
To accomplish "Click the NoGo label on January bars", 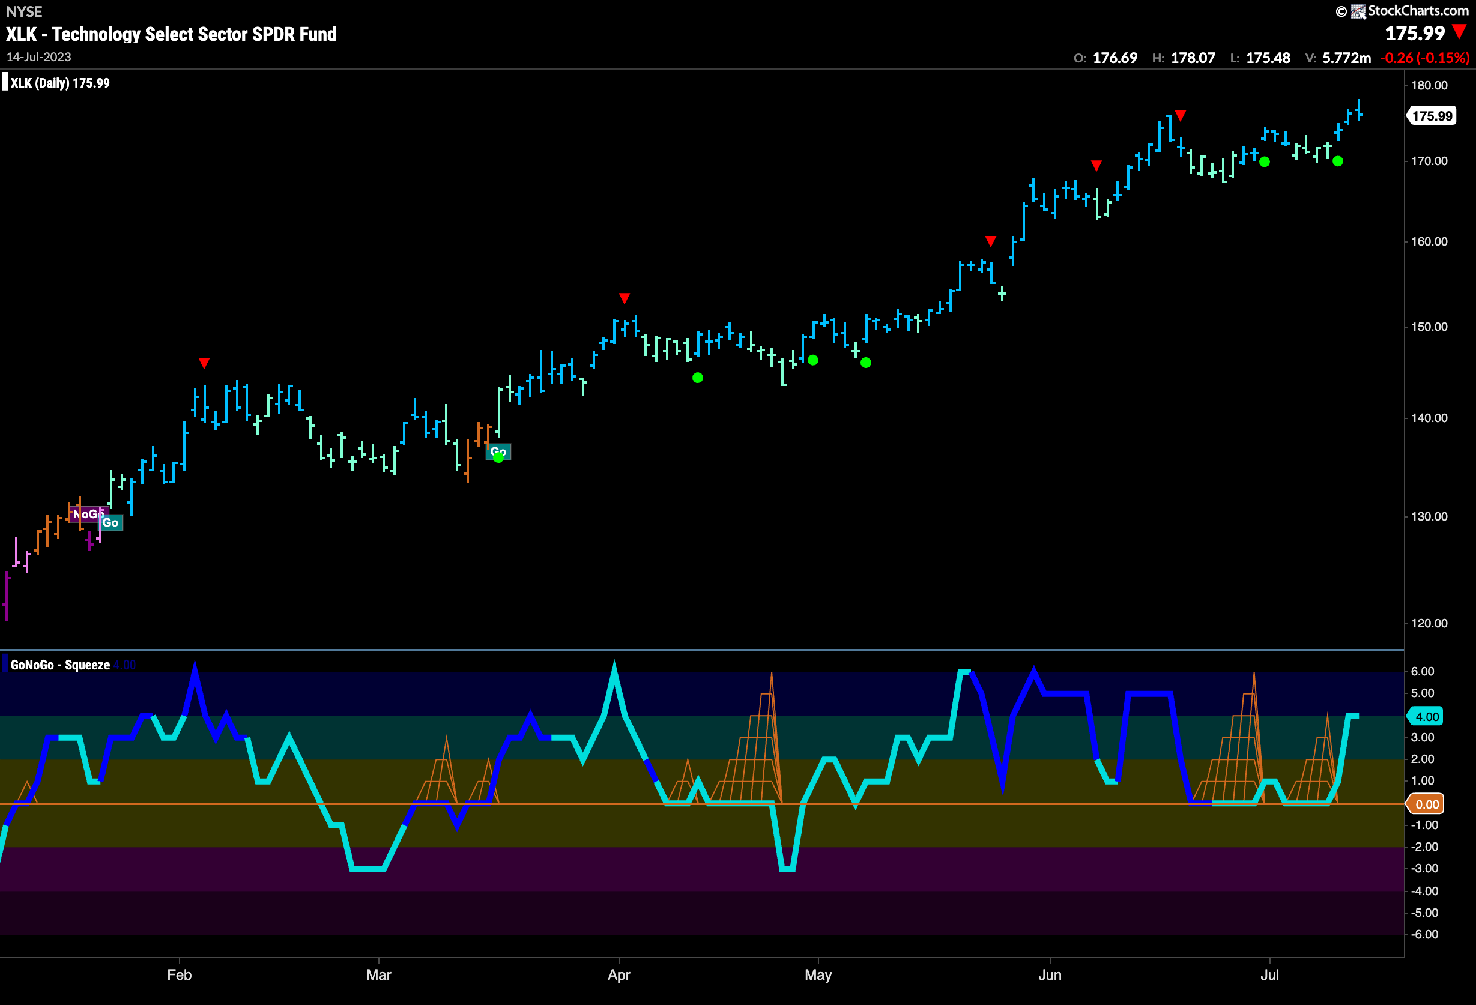I will coord(88,514).
